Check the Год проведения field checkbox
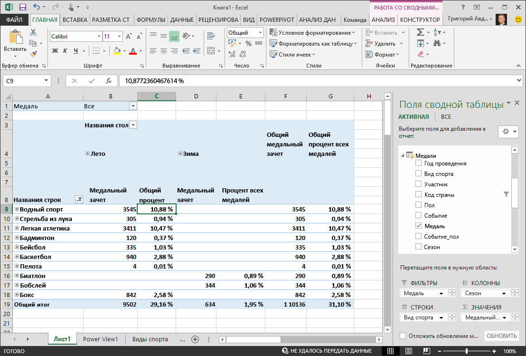 click(x=418, y=163)
